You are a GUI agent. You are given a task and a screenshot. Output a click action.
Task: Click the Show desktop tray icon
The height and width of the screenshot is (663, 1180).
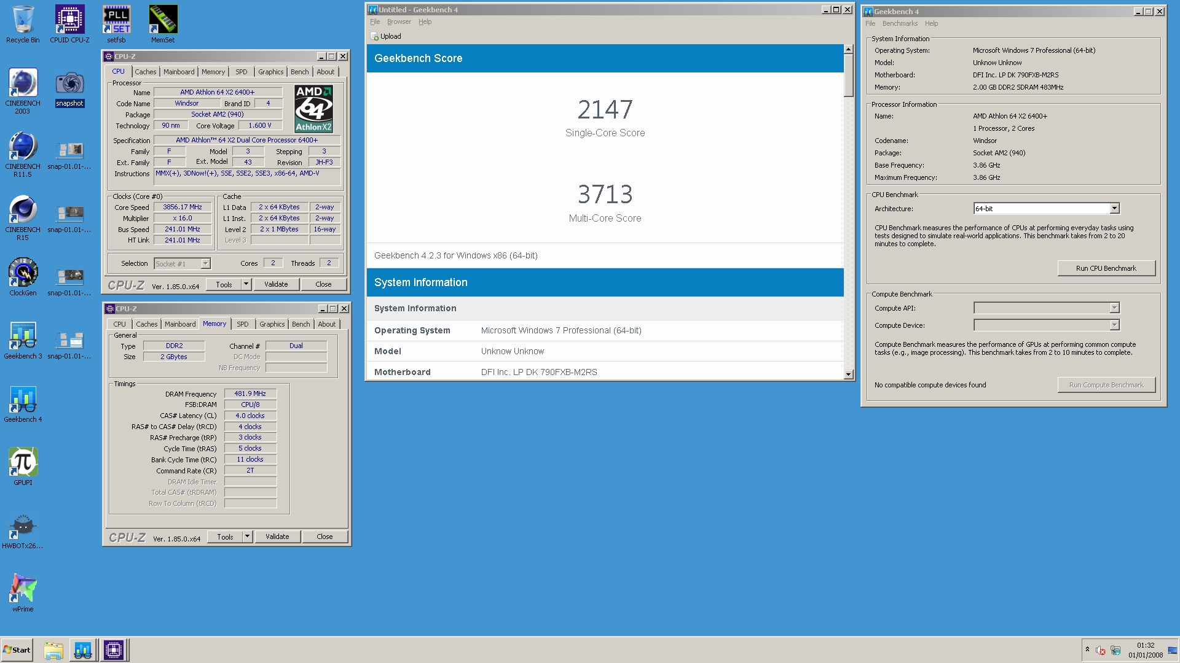click(1172, 650)
